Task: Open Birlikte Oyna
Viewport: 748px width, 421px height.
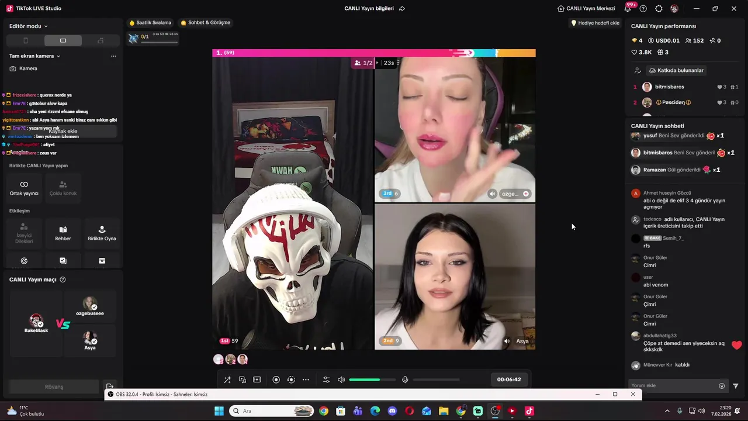Action: 102,233
